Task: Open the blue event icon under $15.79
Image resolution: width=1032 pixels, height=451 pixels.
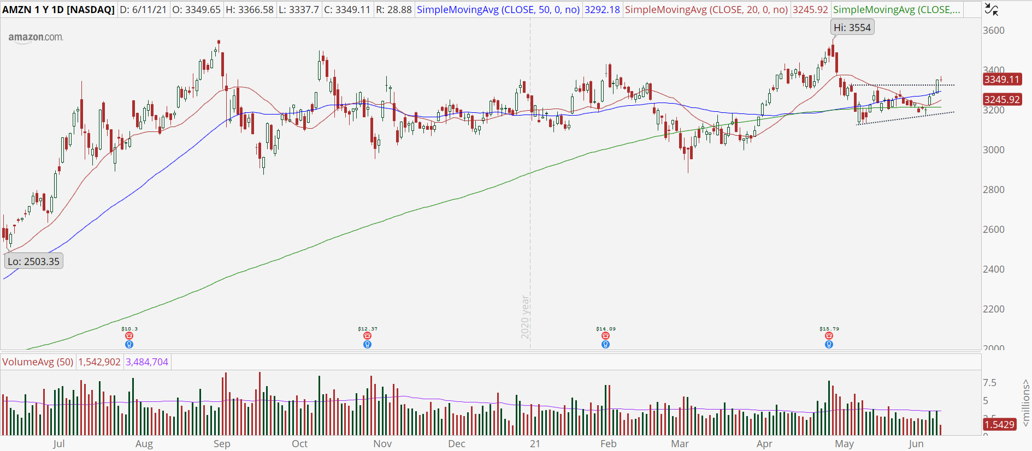Action: [829, 344]
